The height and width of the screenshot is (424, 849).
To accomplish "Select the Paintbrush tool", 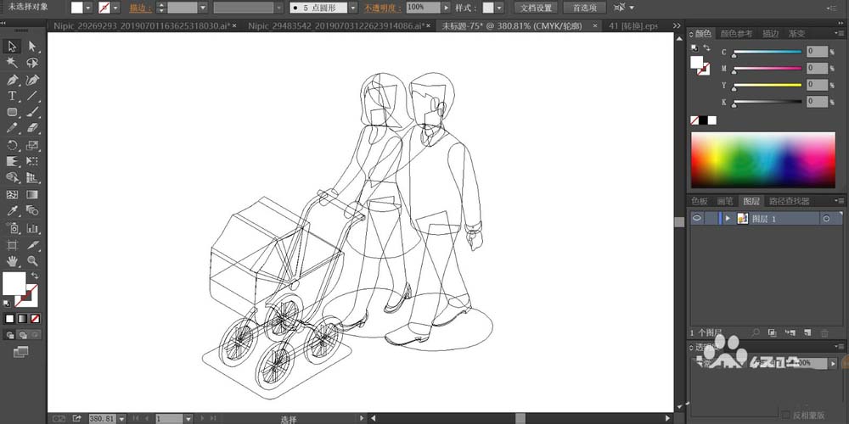I will (x=32, y=112).
